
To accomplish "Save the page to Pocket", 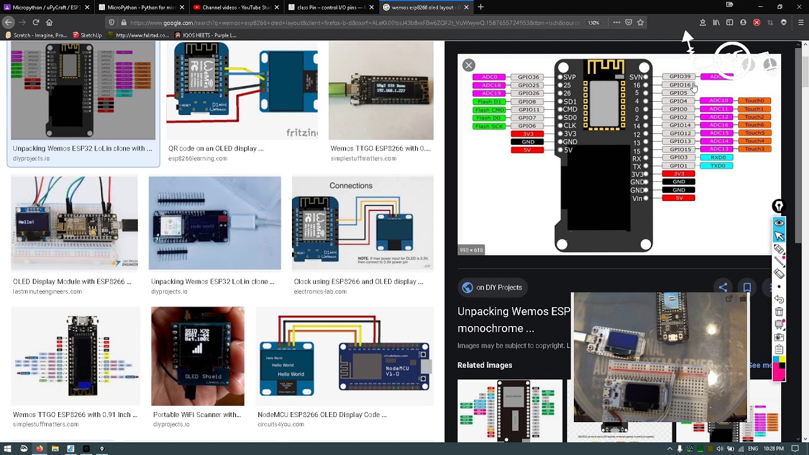I will pyautogui.click(x=628, y=23).
